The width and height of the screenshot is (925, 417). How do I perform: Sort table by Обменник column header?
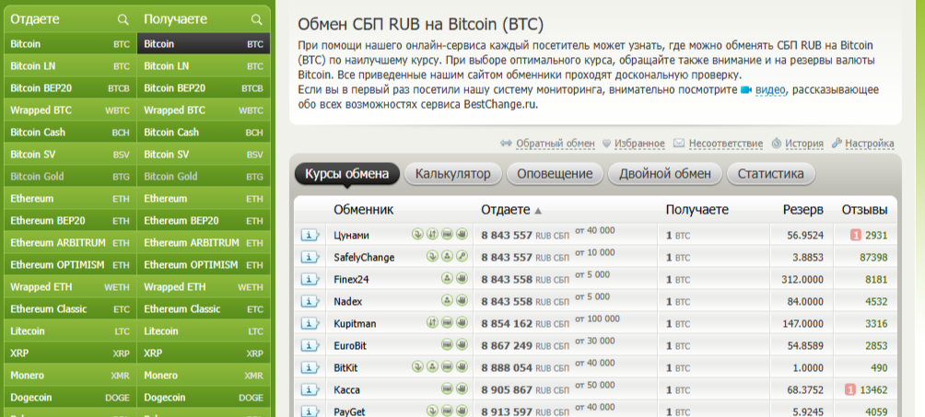(x=363, y=209)
